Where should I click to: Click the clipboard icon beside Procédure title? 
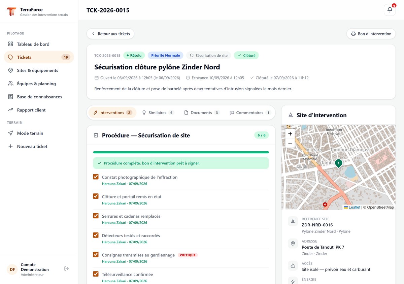click(x=96, y=135)
